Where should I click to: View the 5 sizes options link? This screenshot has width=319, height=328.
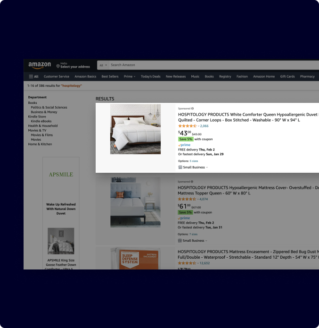194,161
